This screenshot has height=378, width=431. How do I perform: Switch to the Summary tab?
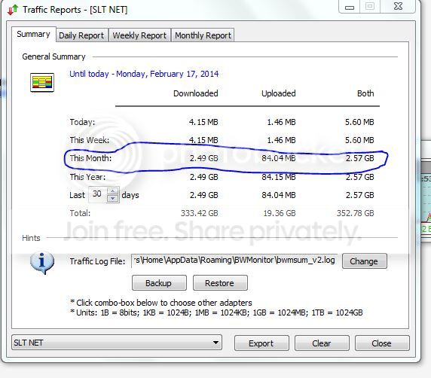pyautogui.click(x=33, y=35)
